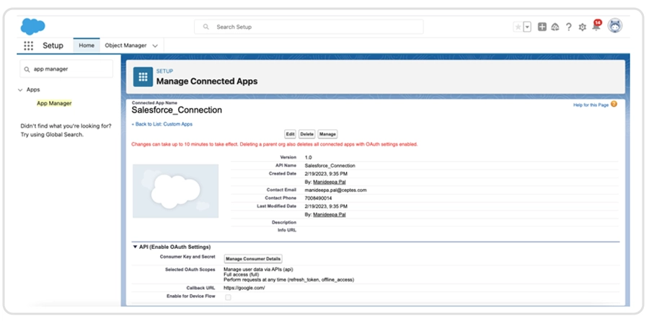Open the favorites list dropdown arrow
This screenshot has width=649, height=321.
pyautogui.click(x=527, y=27)
